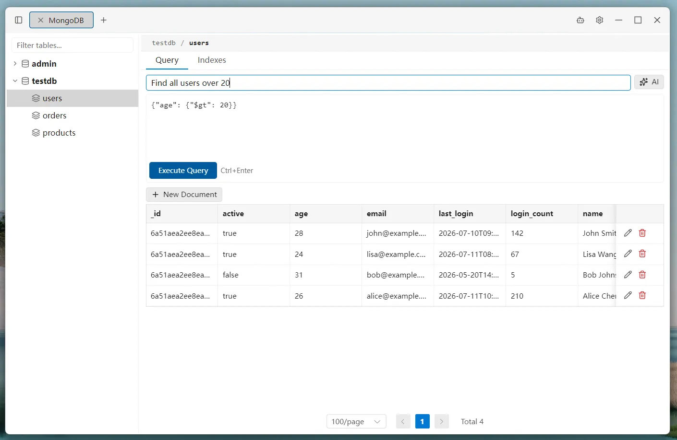Click the age cell showing 28
Screen dimensions: 677x440
point(326,233)
